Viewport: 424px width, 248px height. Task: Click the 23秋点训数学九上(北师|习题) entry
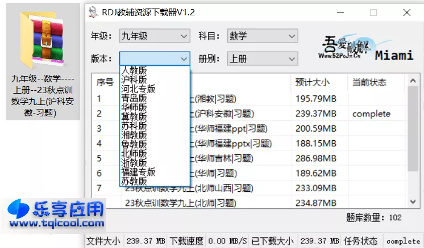tap(181, 203)
